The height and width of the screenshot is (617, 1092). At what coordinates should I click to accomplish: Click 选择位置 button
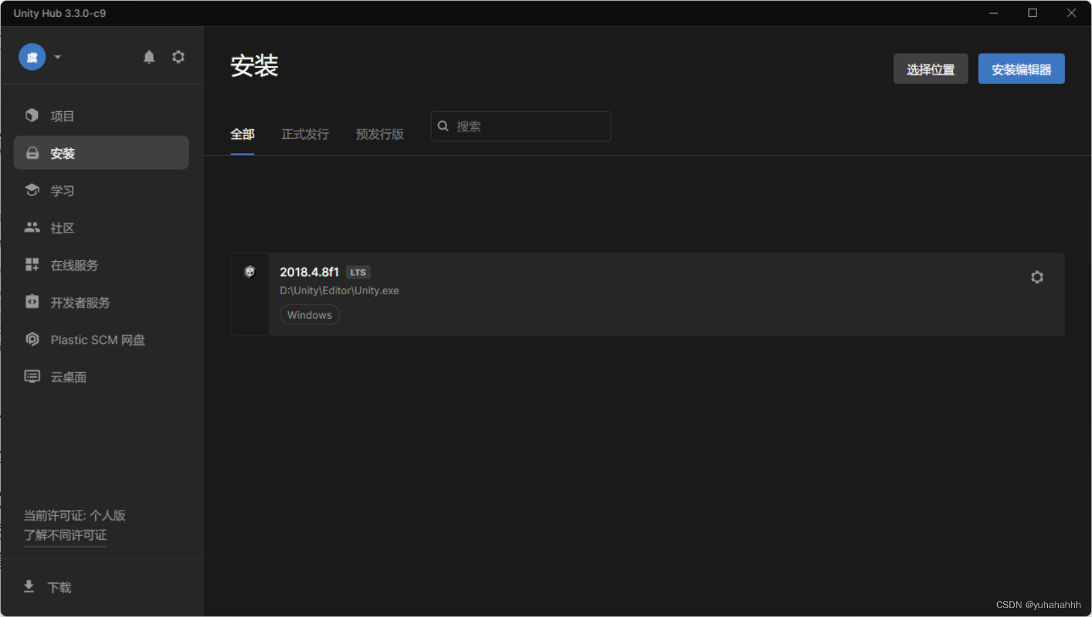pos(931,69)
